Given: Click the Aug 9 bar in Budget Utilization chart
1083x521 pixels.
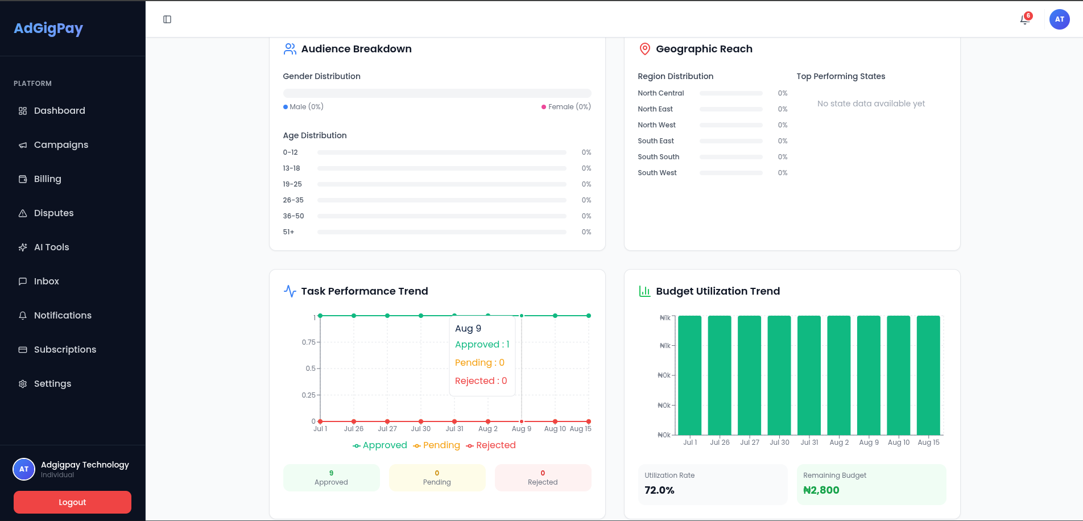Looking at the screenshot, I should 869,375.
